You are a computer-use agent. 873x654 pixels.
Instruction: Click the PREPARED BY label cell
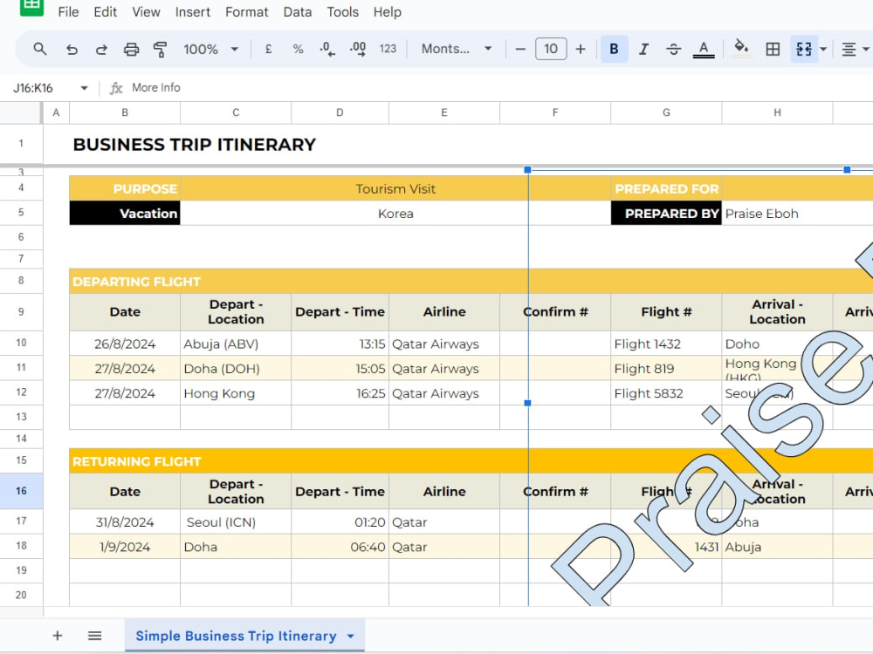666,214
